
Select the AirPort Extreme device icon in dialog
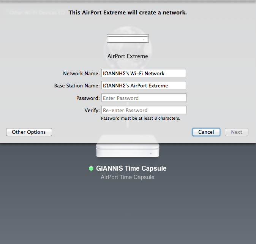pos(128,38)
